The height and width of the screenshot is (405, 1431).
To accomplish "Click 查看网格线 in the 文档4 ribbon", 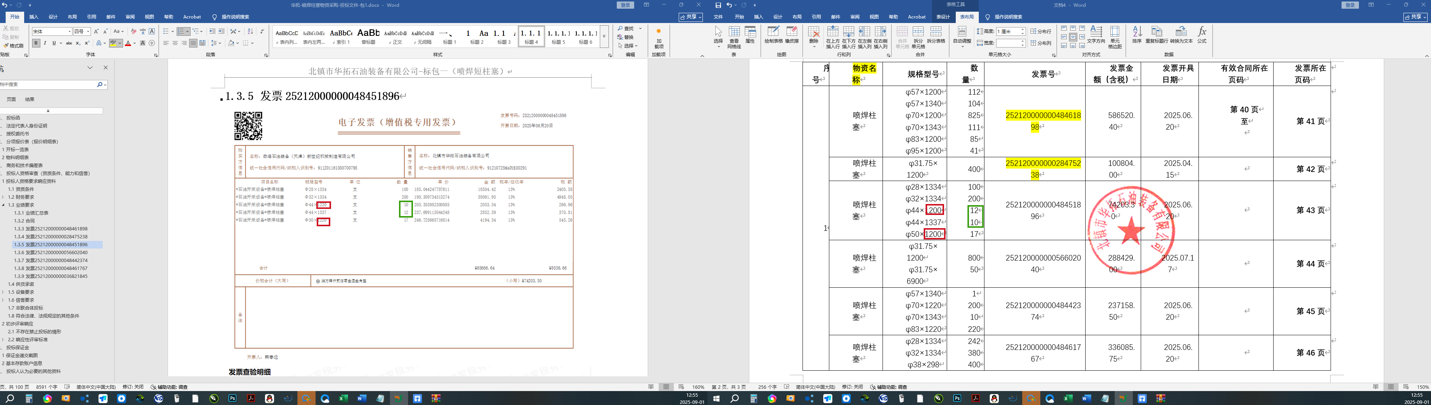I will (x=735, y=37).
